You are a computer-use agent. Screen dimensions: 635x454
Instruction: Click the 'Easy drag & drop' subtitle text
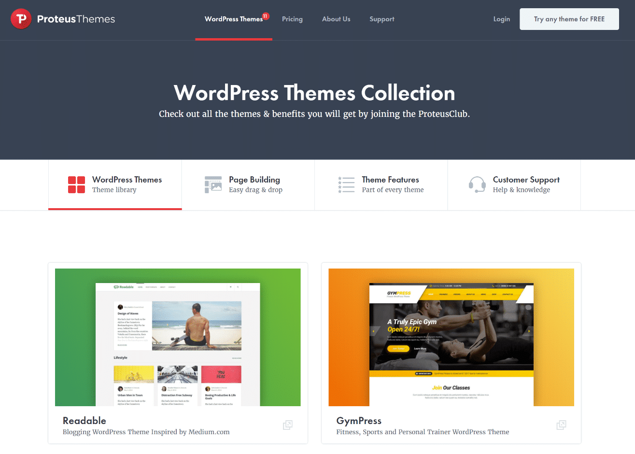(x=255, y=190)
